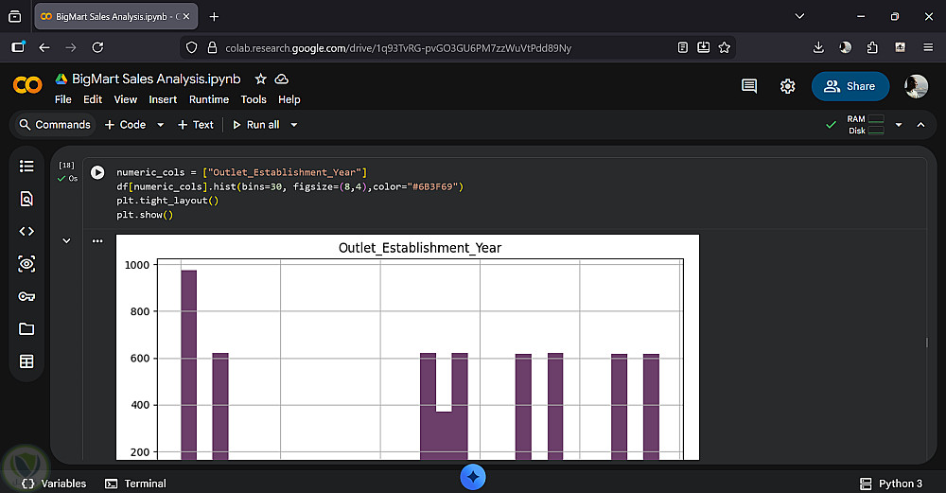Click the Share button
The image size is (946, 493).
pos(850,86)
